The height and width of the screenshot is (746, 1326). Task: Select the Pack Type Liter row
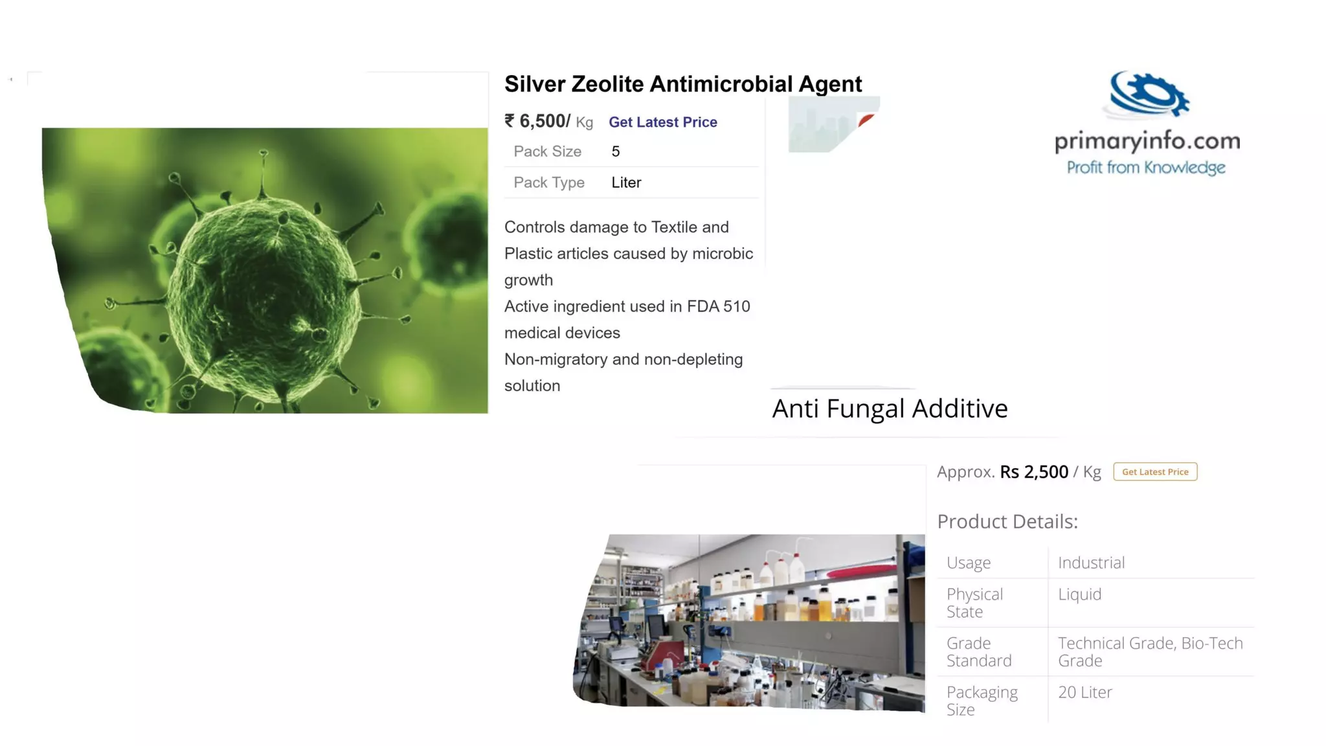(x=631, y=183)
